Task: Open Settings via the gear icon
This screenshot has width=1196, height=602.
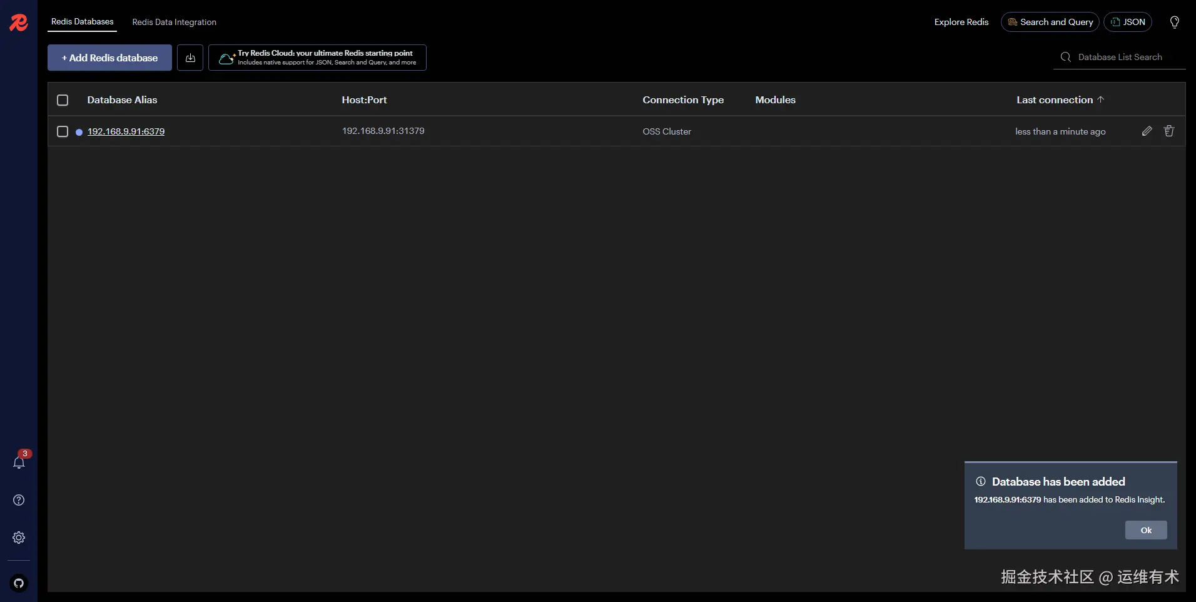Action: [19, 538]
